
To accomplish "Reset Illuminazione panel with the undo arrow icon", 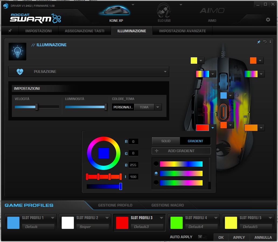I will 265,42.
